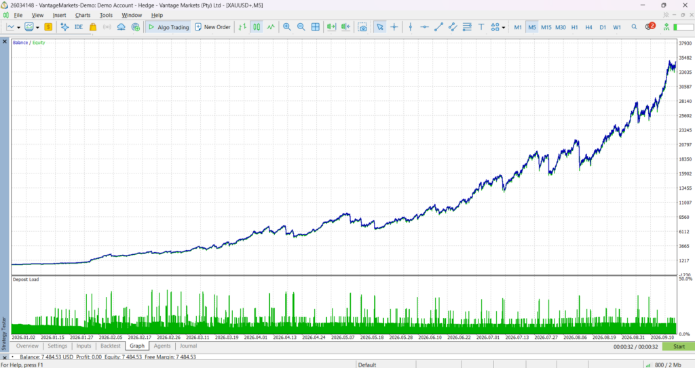
Task: Click the green progress bar in the toolbar
Action: pyautogui.click(x=683, y=27)
